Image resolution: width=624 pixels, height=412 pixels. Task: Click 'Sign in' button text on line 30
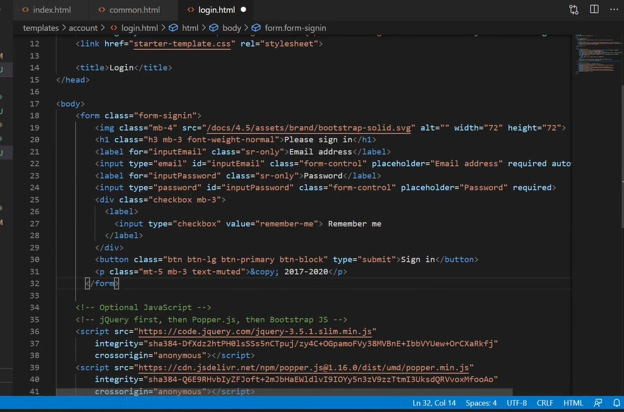(418, 259)
